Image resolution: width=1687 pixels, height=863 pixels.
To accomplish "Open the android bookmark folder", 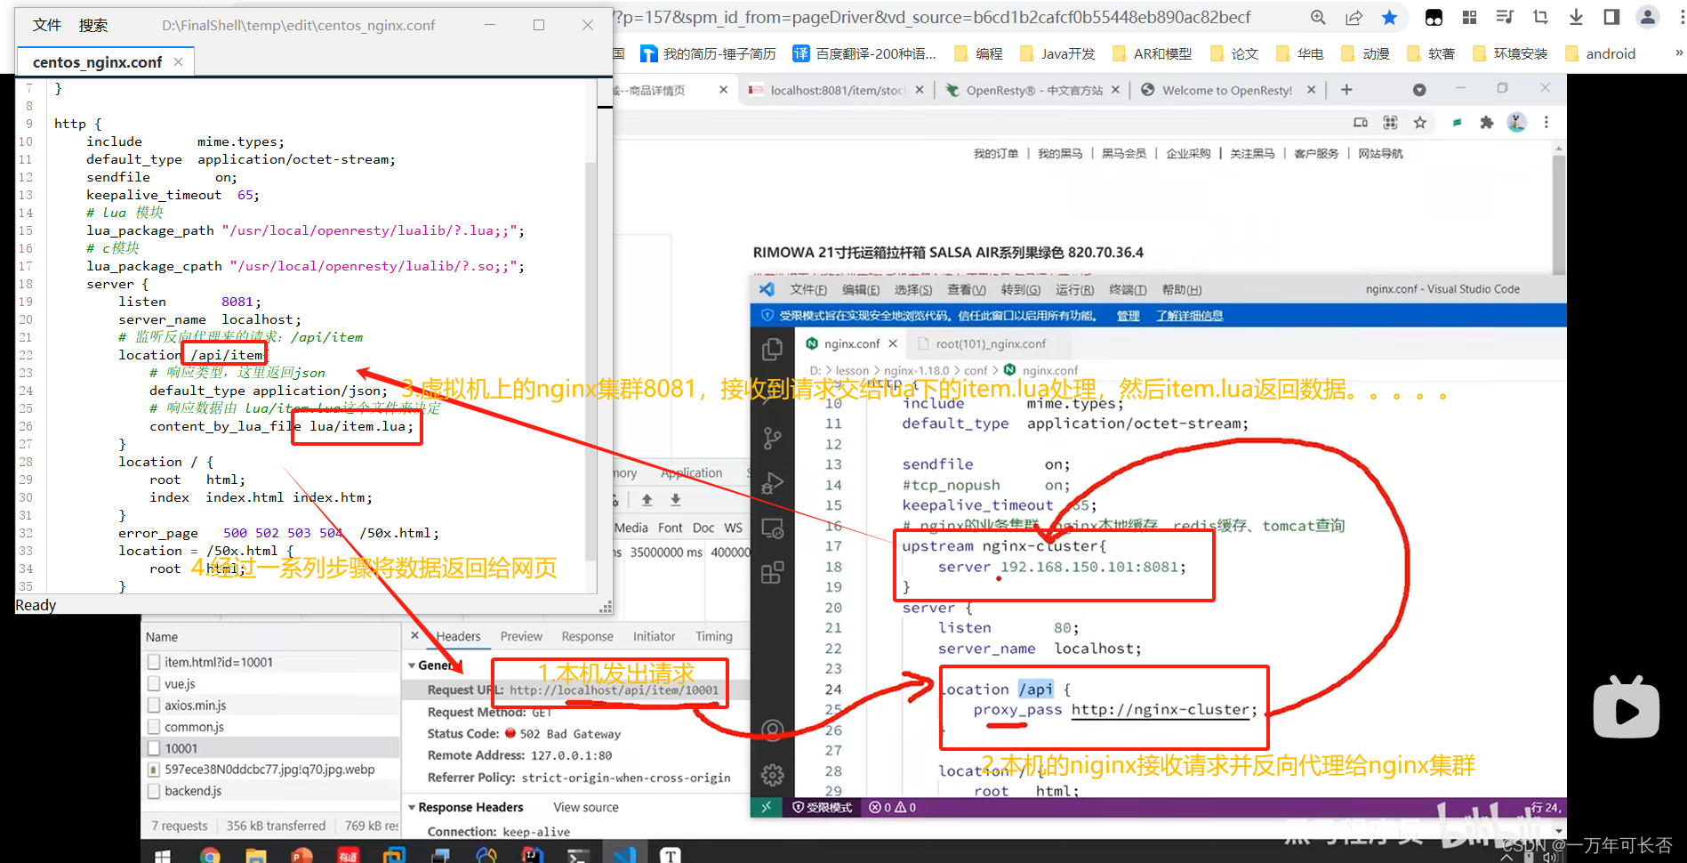I will pos(1600,53).
